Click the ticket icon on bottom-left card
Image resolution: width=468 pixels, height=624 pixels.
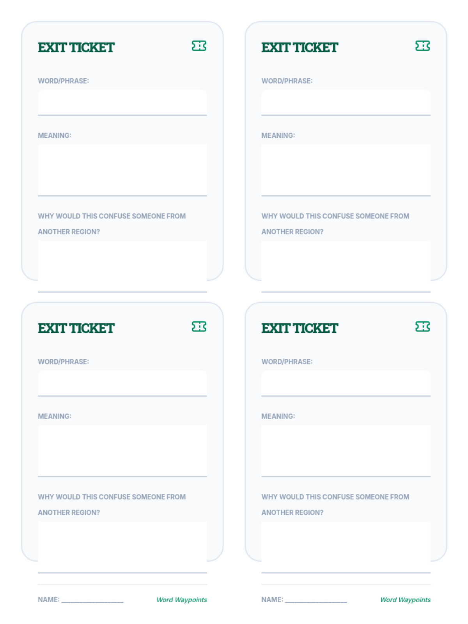[x=199, y=327]
